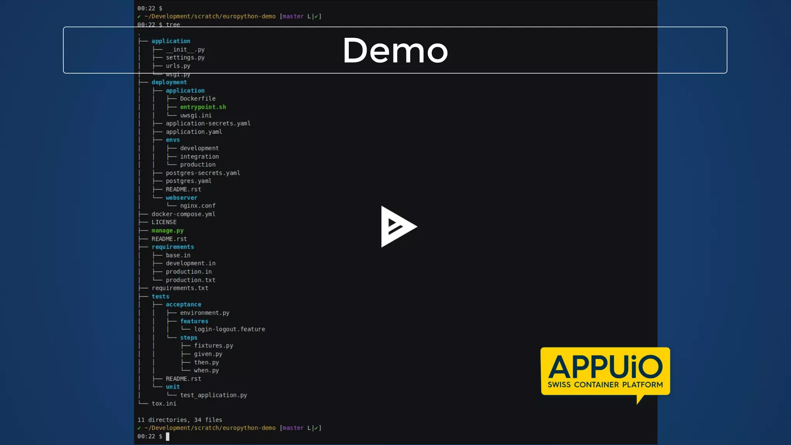Select 'production.in' file

(x=189, y=272)
